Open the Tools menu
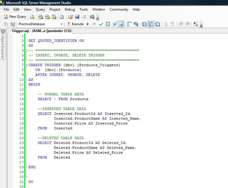This screenshot has height=188, width=228. point(83,9)
